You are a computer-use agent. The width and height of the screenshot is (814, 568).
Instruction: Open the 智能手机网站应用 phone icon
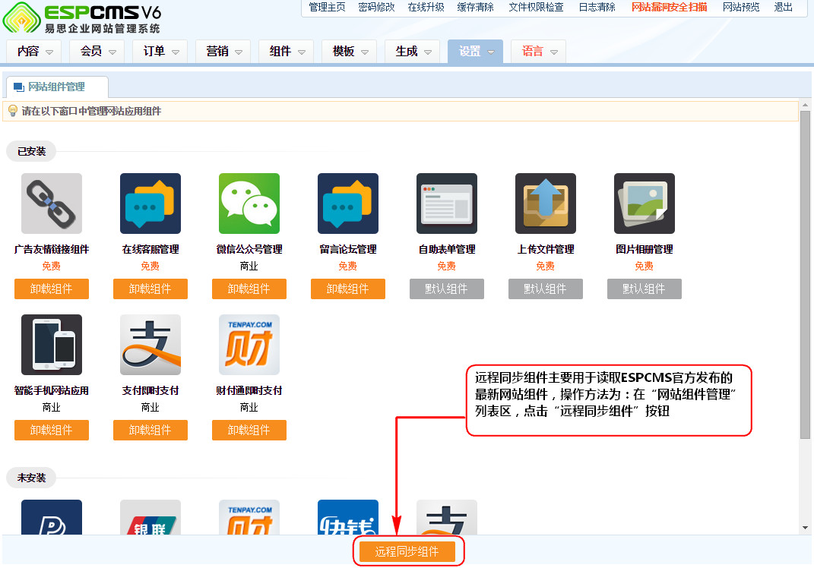[52, 345]
